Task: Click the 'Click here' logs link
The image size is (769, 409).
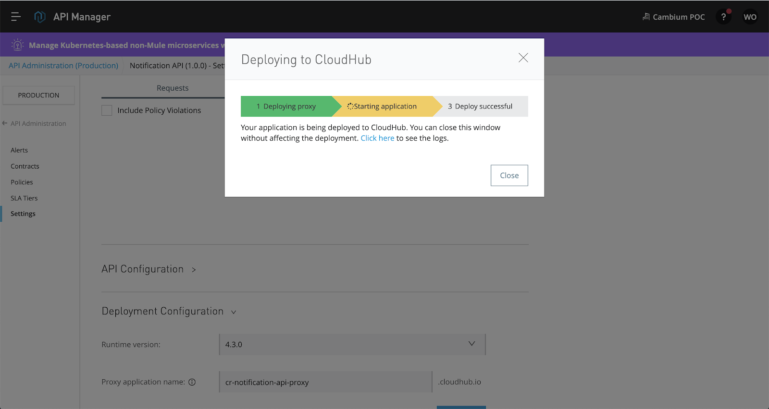Action: pos(377,138)
